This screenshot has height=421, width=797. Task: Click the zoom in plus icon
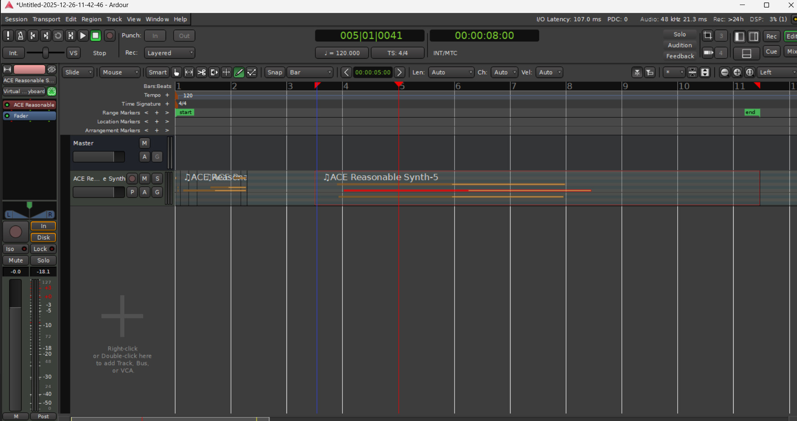coord(737,73)
